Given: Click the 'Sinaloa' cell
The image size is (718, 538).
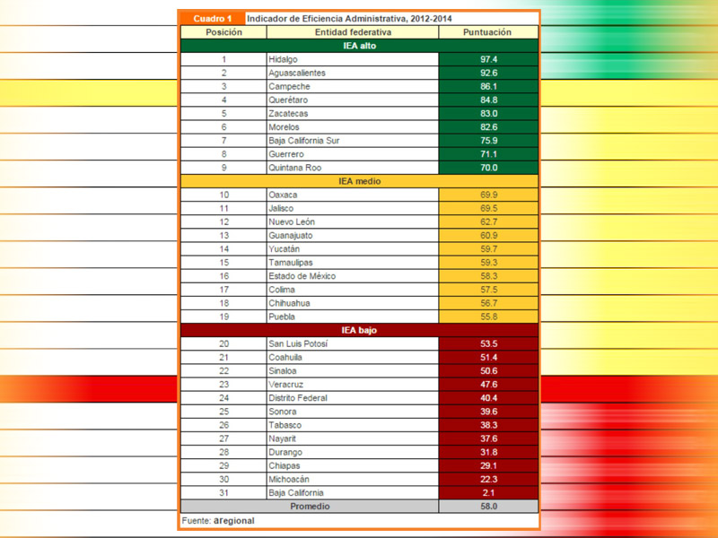Looking at the screenshot, I should (x=353, y=370).
